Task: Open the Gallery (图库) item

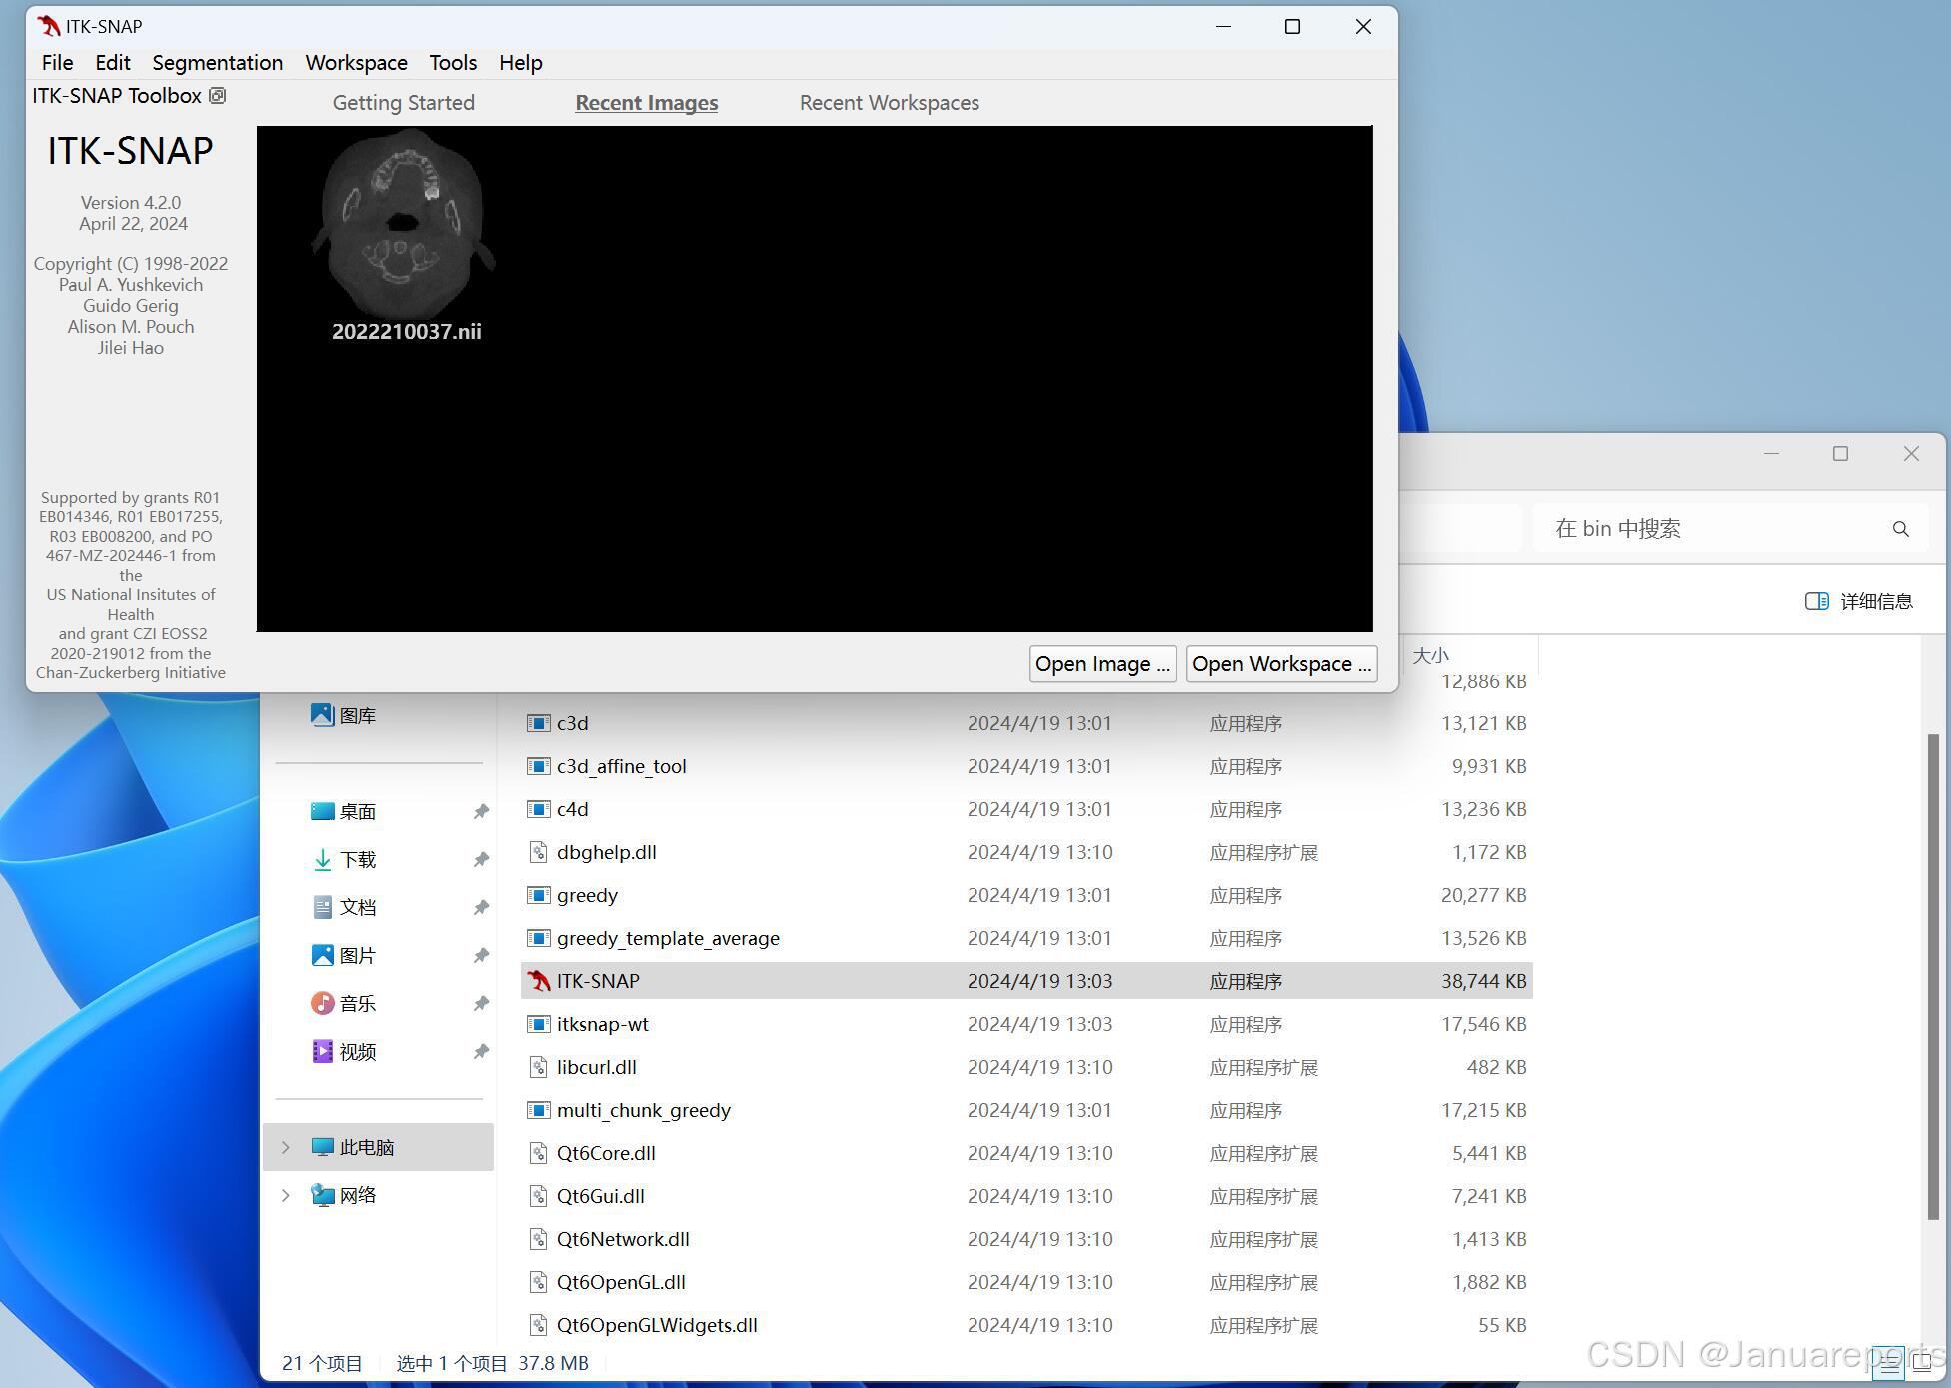Action: (x=357, y=715)
